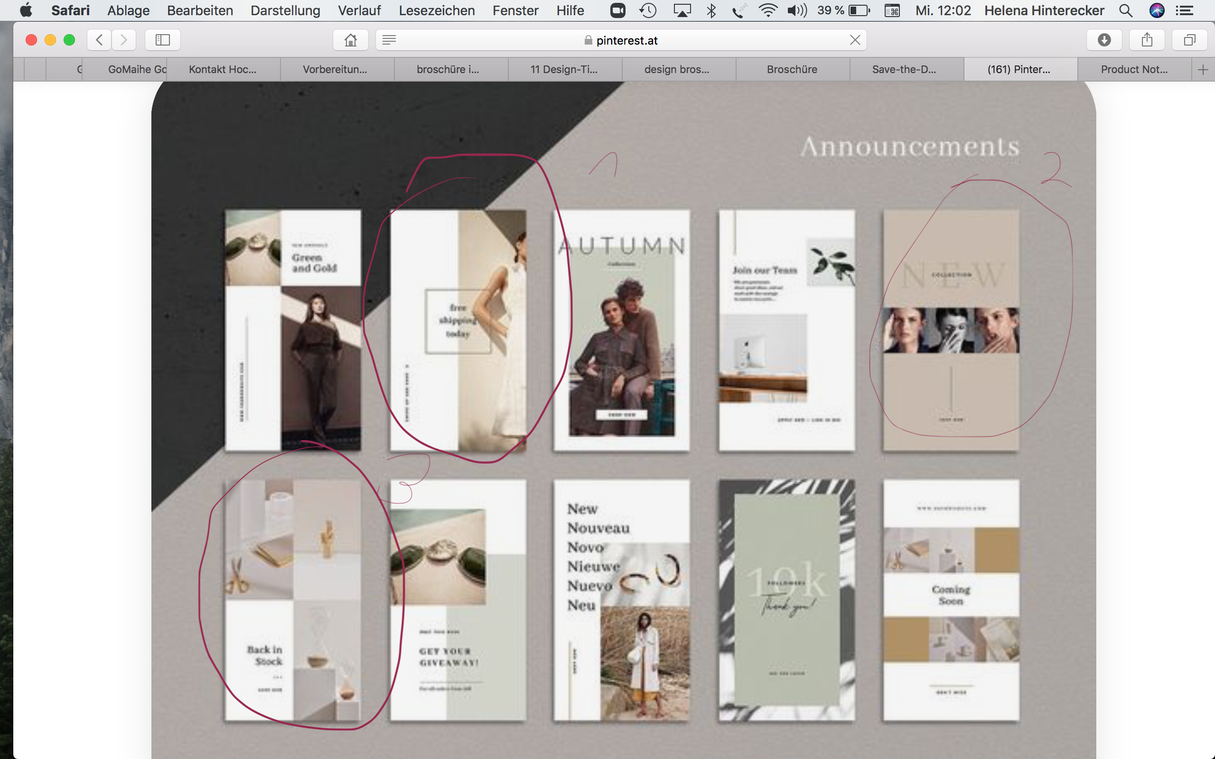Viewport: 1215px width, 759px height.
Task: Show tab overview icon
Action: pyautogui.click(x=1189, y=40)
